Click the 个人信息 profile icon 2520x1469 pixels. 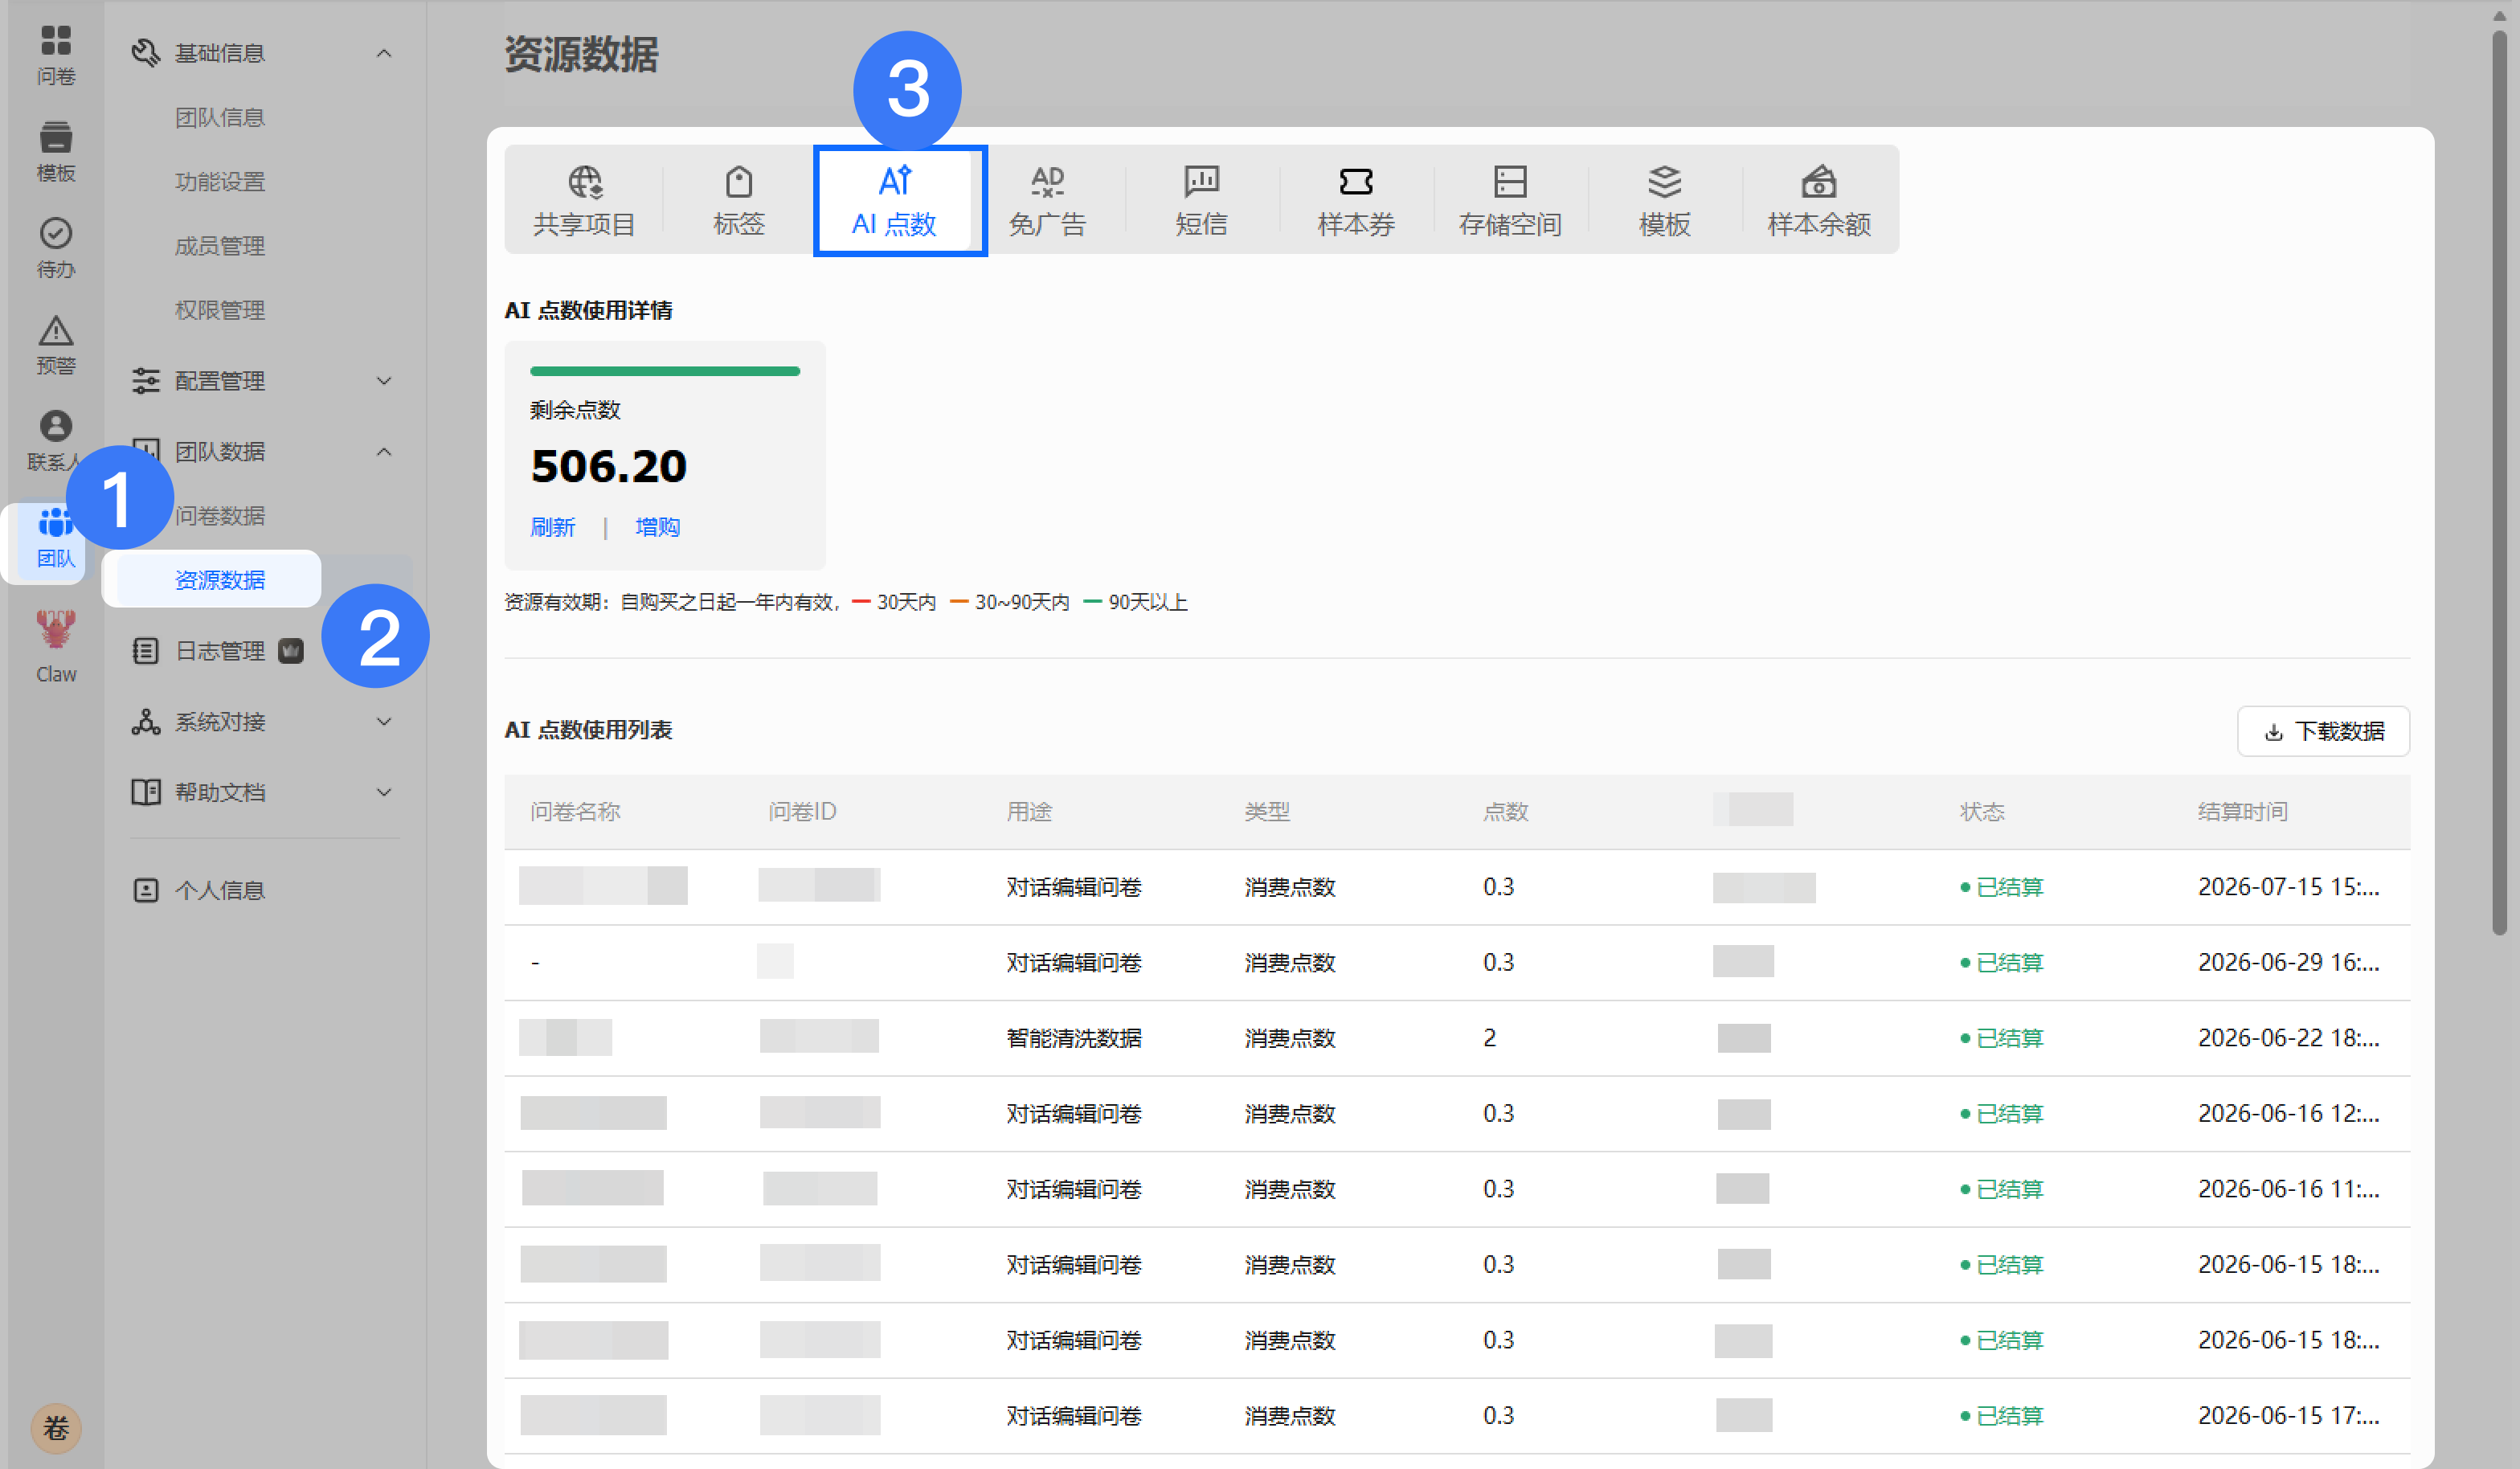(x=146, y=890)
